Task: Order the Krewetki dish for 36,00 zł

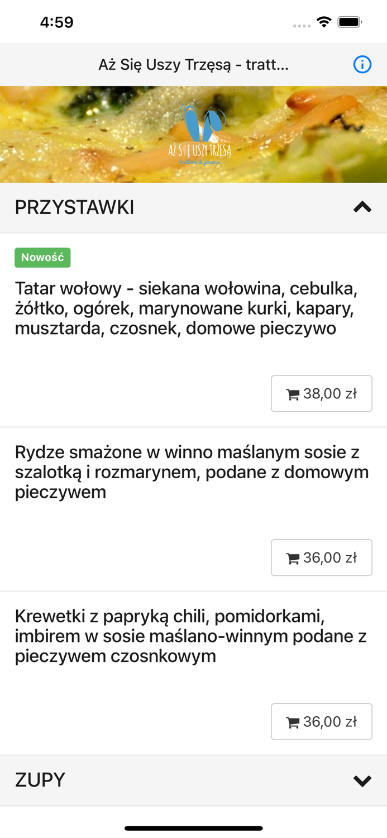Action: (x=322, y=721)
